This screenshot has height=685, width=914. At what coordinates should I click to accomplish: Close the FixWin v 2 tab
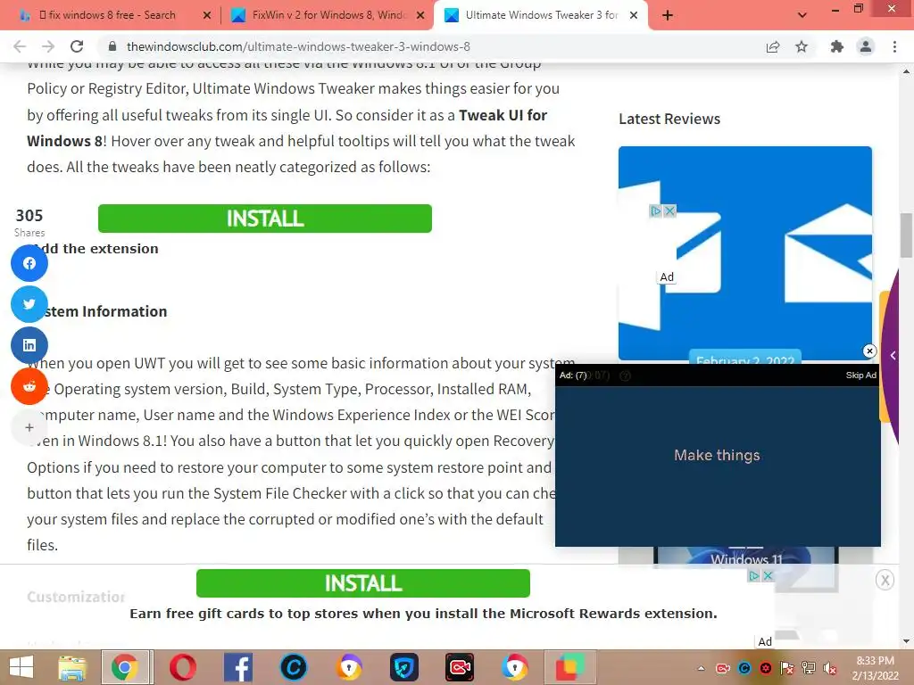coord(420,16)
